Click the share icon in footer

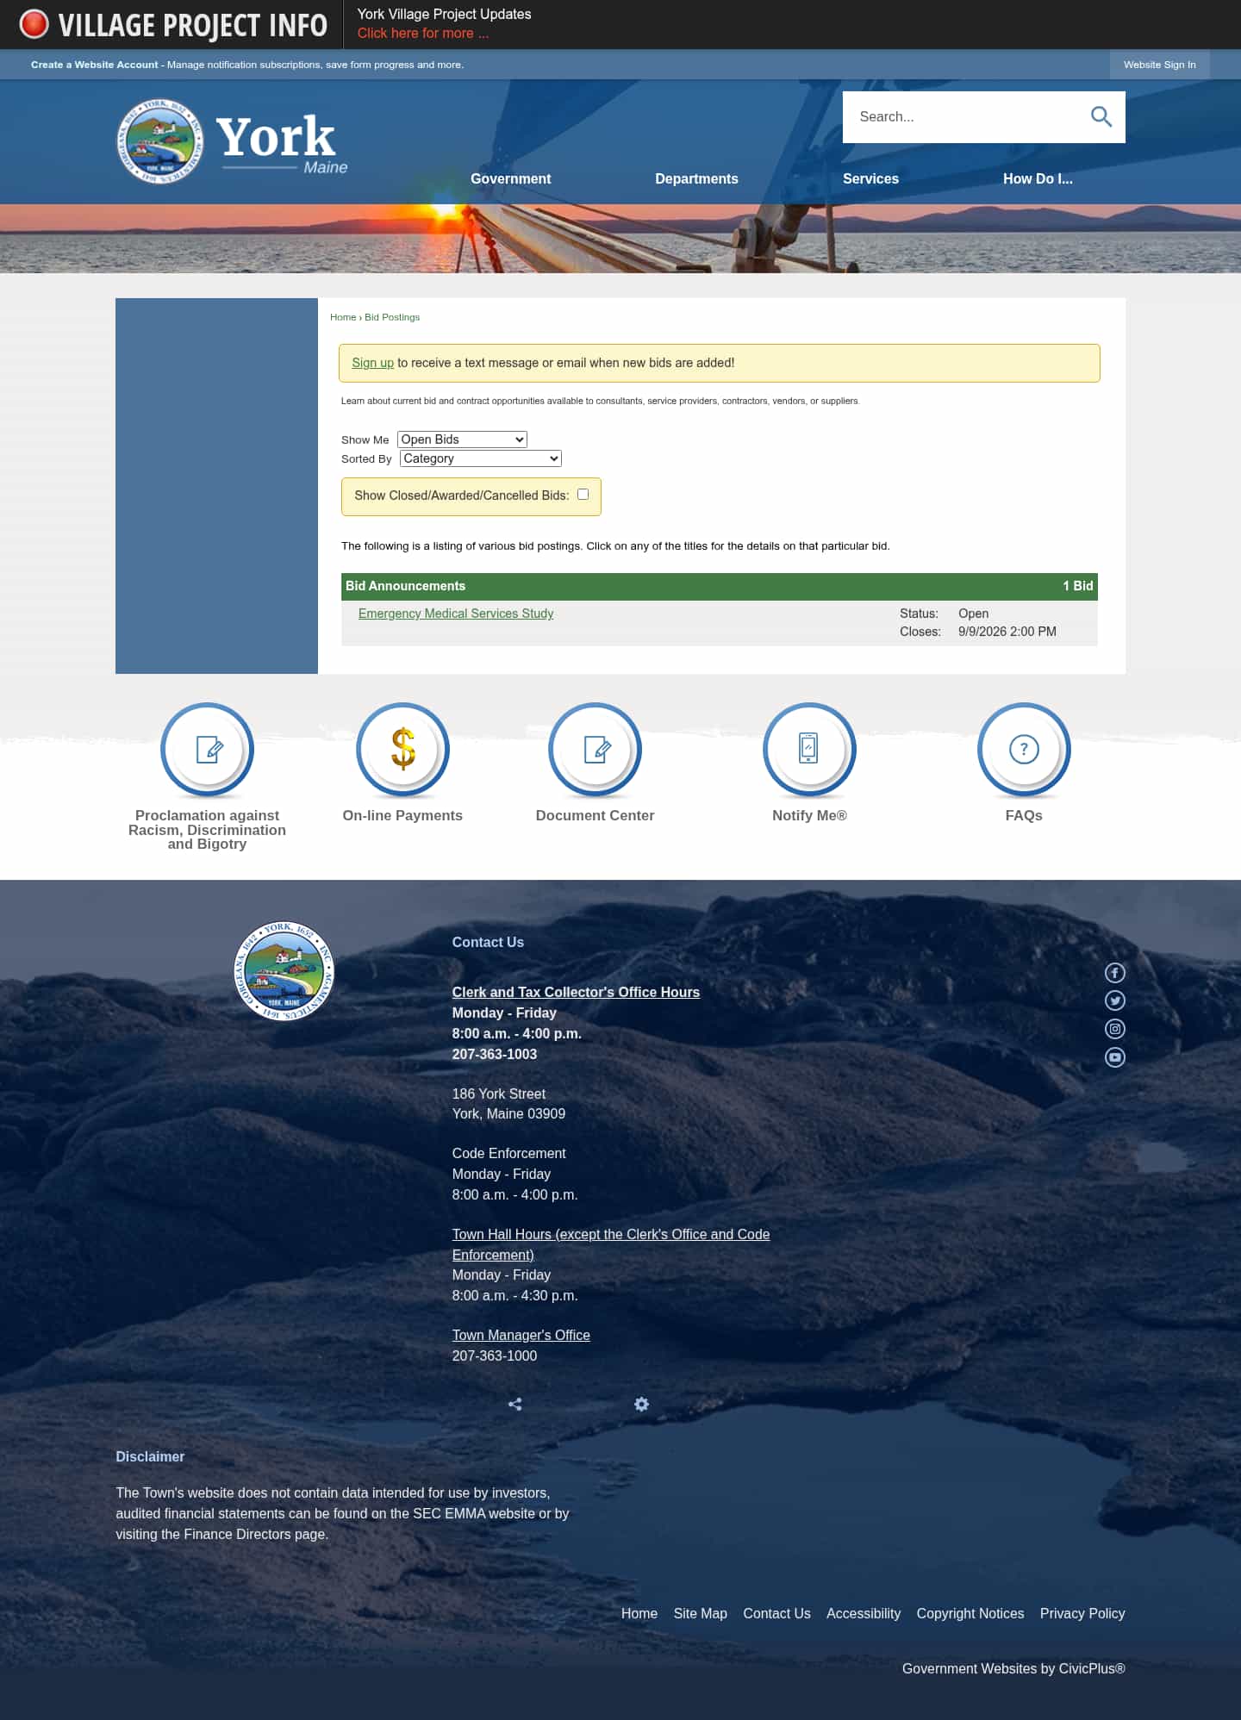tap(514, 1404)
